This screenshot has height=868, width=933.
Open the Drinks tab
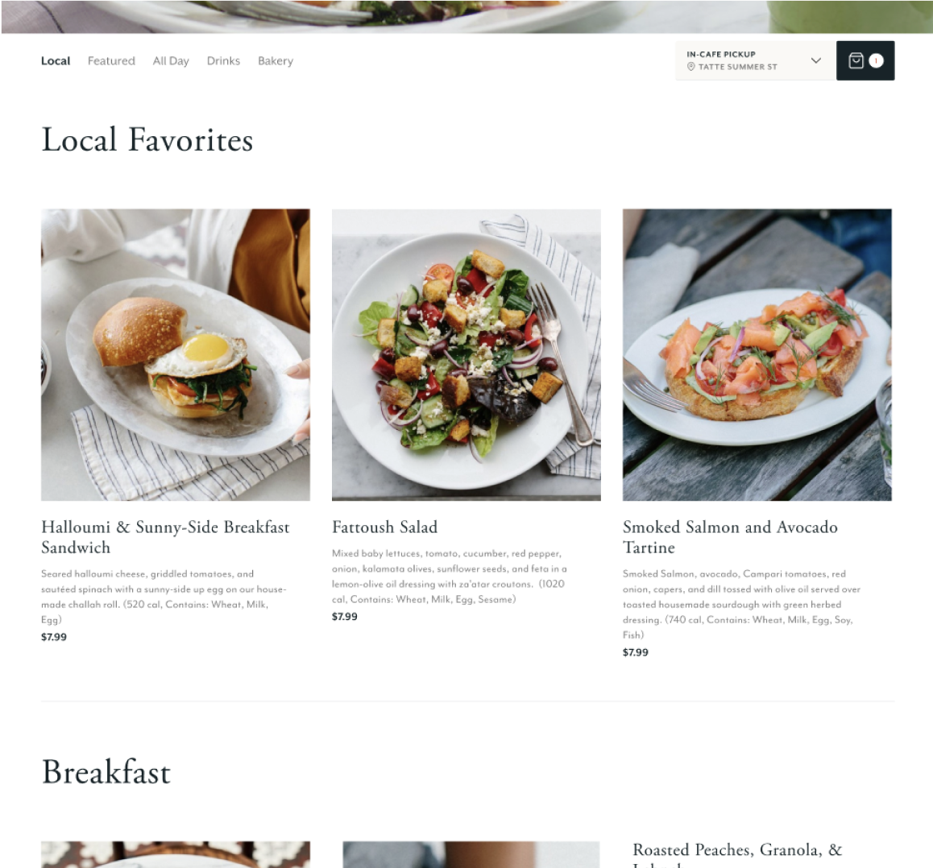[223, 60]
